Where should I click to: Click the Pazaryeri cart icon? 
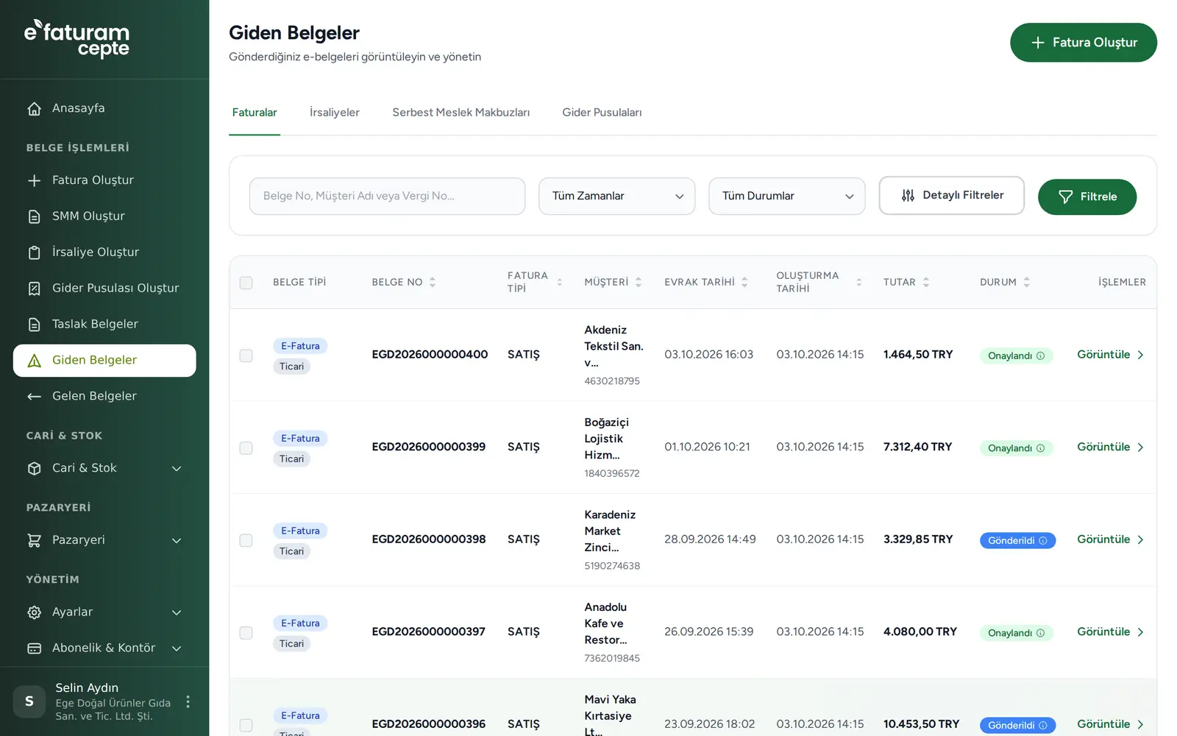pyautogui.click(x=34, y=540)
